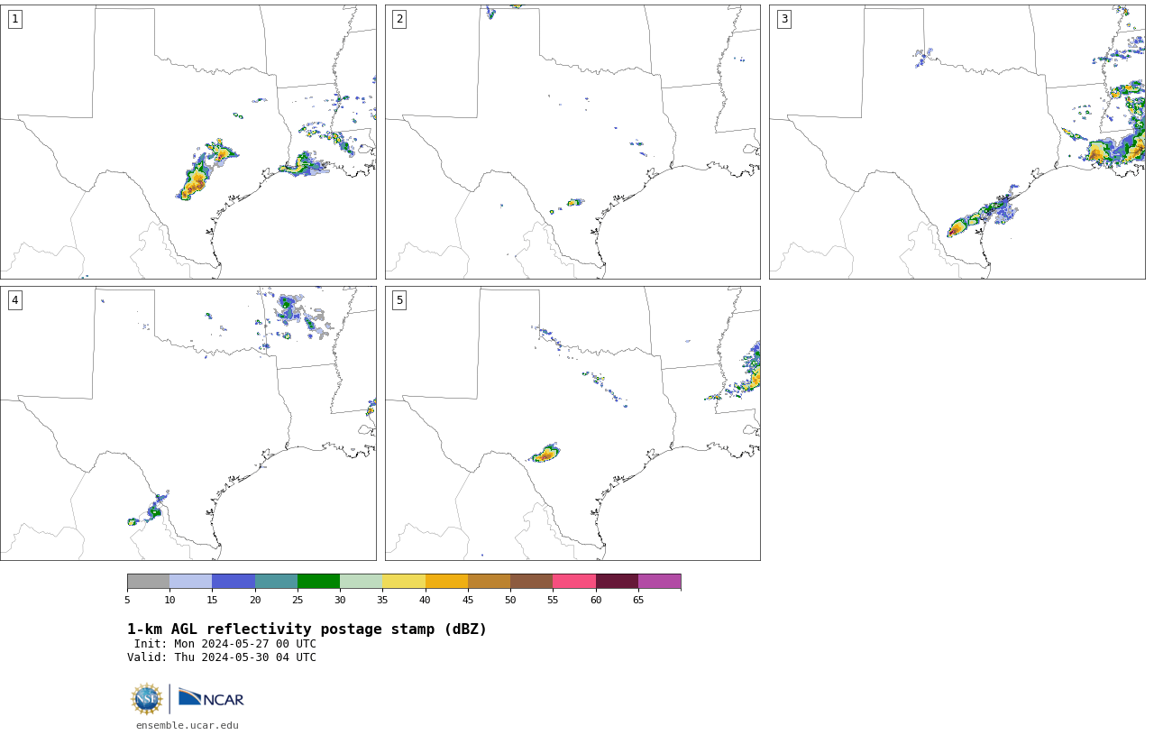Click the panel number 2 label box
This screenshot has height=735, width=1154.
399,19
